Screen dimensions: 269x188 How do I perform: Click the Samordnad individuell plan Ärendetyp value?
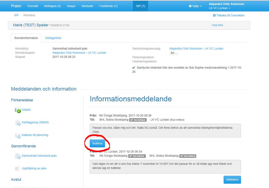coord(70,49)
